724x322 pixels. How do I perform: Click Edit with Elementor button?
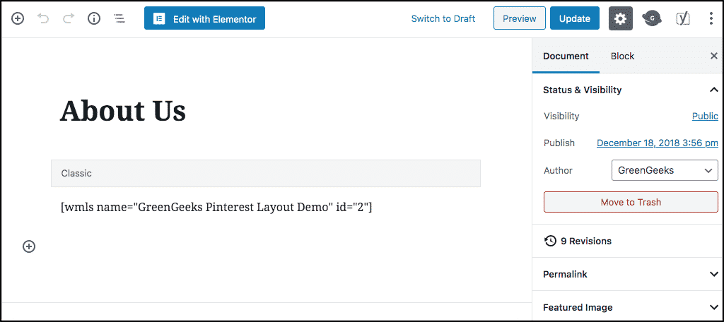(204, 18)
